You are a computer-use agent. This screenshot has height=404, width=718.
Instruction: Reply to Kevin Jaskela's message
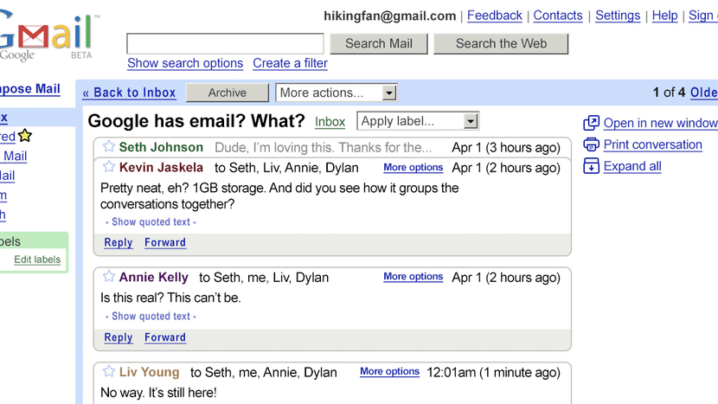tap(119, 242)
